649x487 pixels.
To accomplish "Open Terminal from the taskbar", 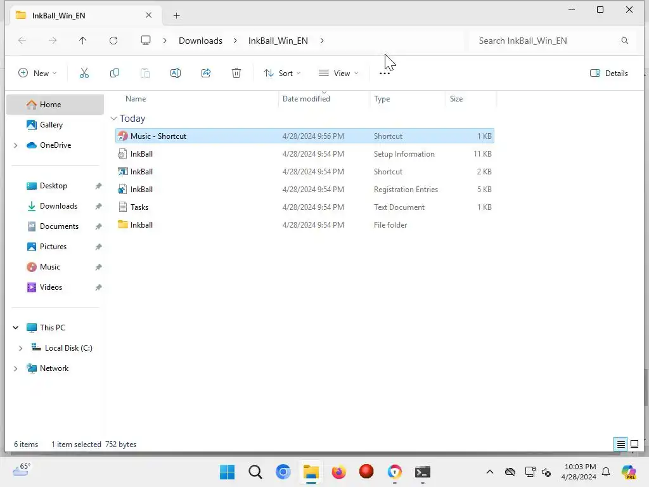I will tap(423, 472).
